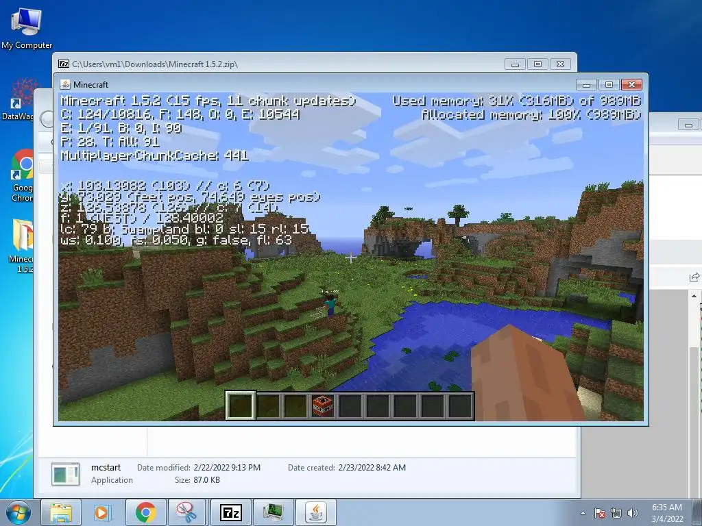Screen dimensions: 702x526
Task: Select the TNT block in the hotbar
Action: click(323, 405)
